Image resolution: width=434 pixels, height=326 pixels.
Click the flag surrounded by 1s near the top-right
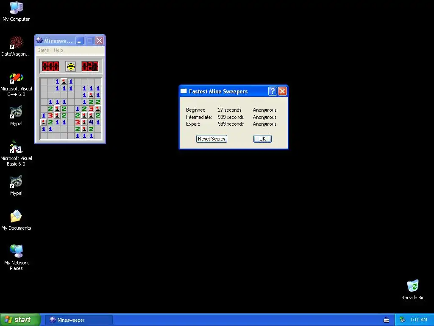tap(91, 95)
